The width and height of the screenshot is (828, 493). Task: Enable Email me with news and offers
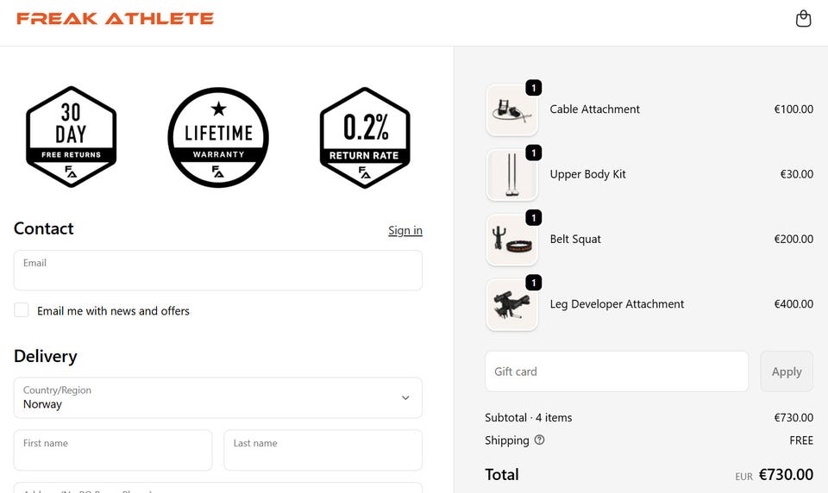point(22,310)
